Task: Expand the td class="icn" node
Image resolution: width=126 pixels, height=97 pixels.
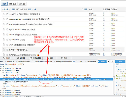Action: pos(1,68)
